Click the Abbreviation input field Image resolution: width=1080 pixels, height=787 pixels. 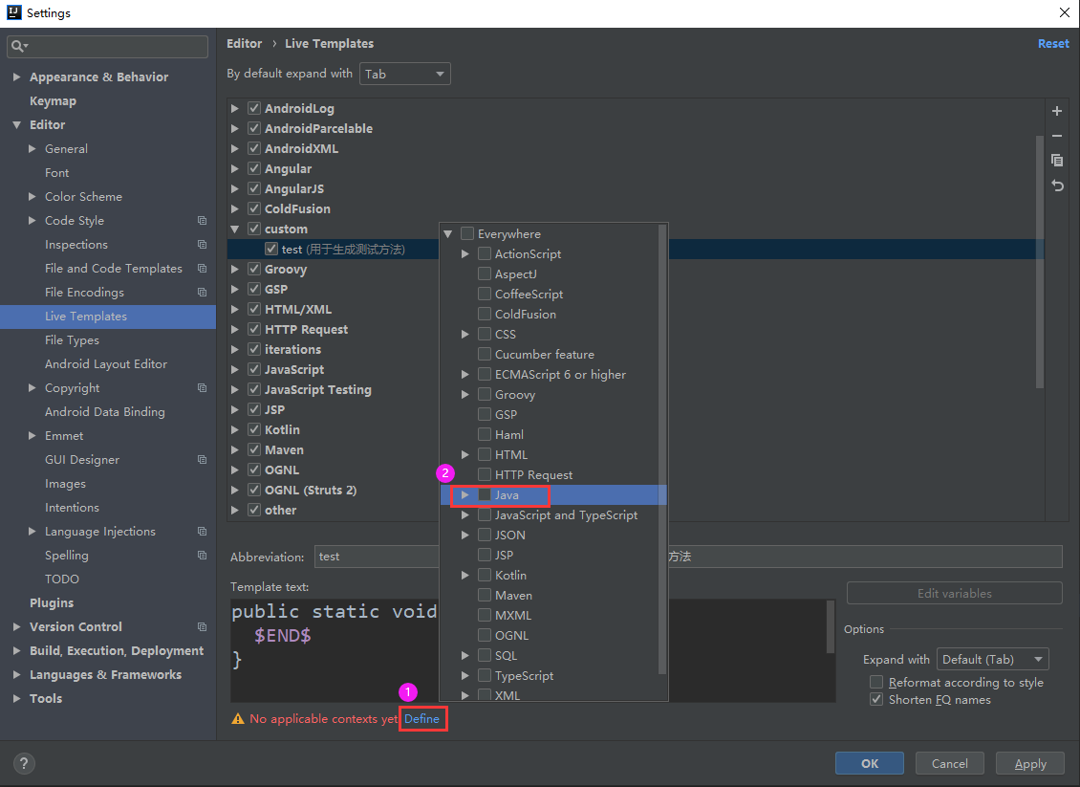377,557
